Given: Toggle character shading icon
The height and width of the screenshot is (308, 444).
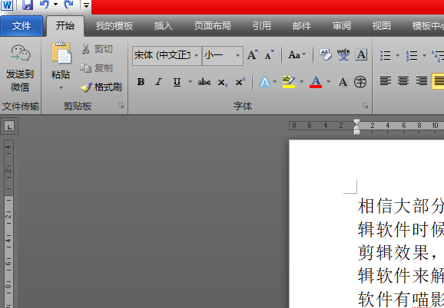Looking at the screenshot, I should point(343,82).
